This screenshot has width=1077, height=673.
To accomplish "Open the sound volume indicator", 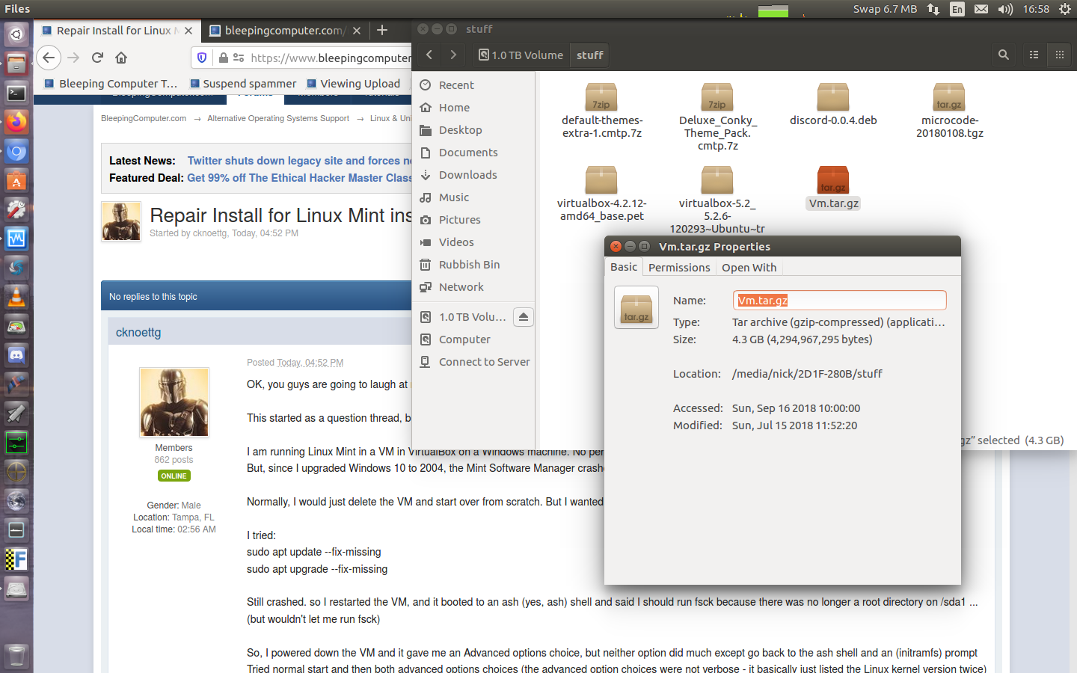I will (1005, 9).
